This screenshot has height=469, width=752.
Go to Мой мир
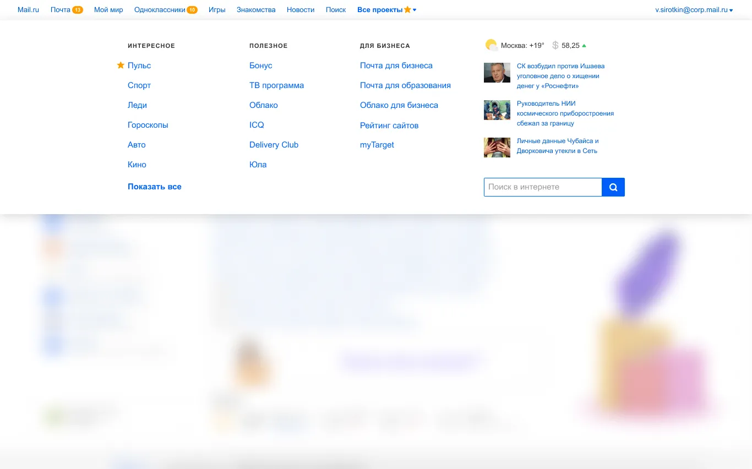point(108,10)
